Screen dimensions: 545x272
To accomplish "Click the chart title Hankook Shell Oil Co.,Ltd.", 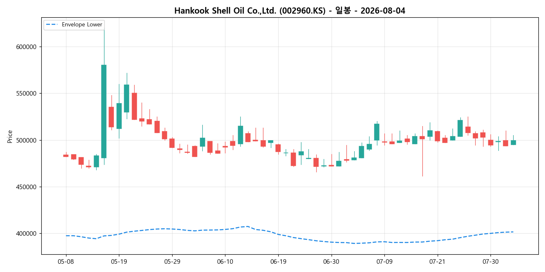I will click(289, 11).
